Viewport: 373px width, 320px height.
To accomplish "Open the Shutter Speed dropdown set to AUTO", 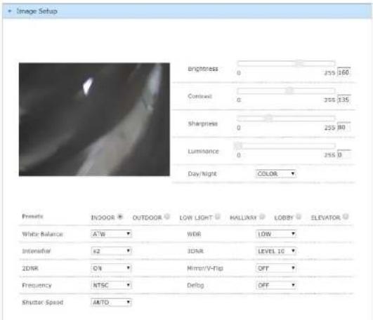I will 111,302.
